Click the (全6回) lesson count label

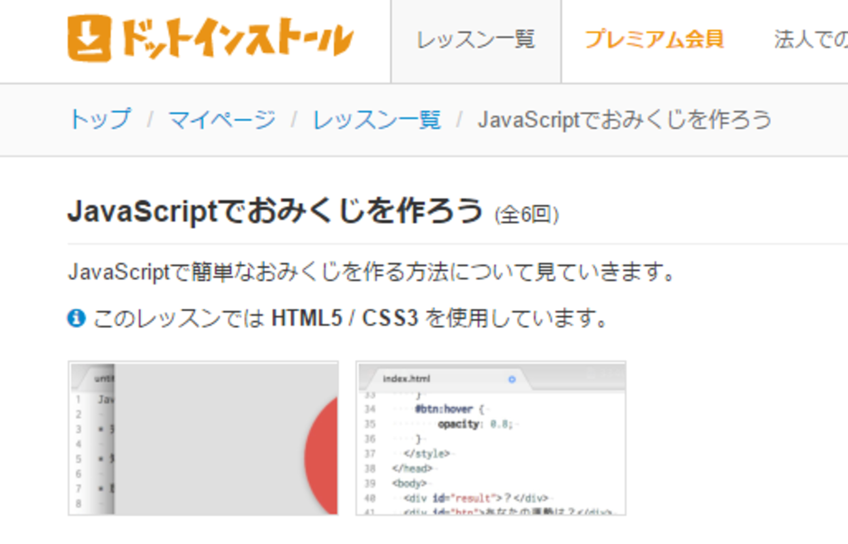(526, 215)
